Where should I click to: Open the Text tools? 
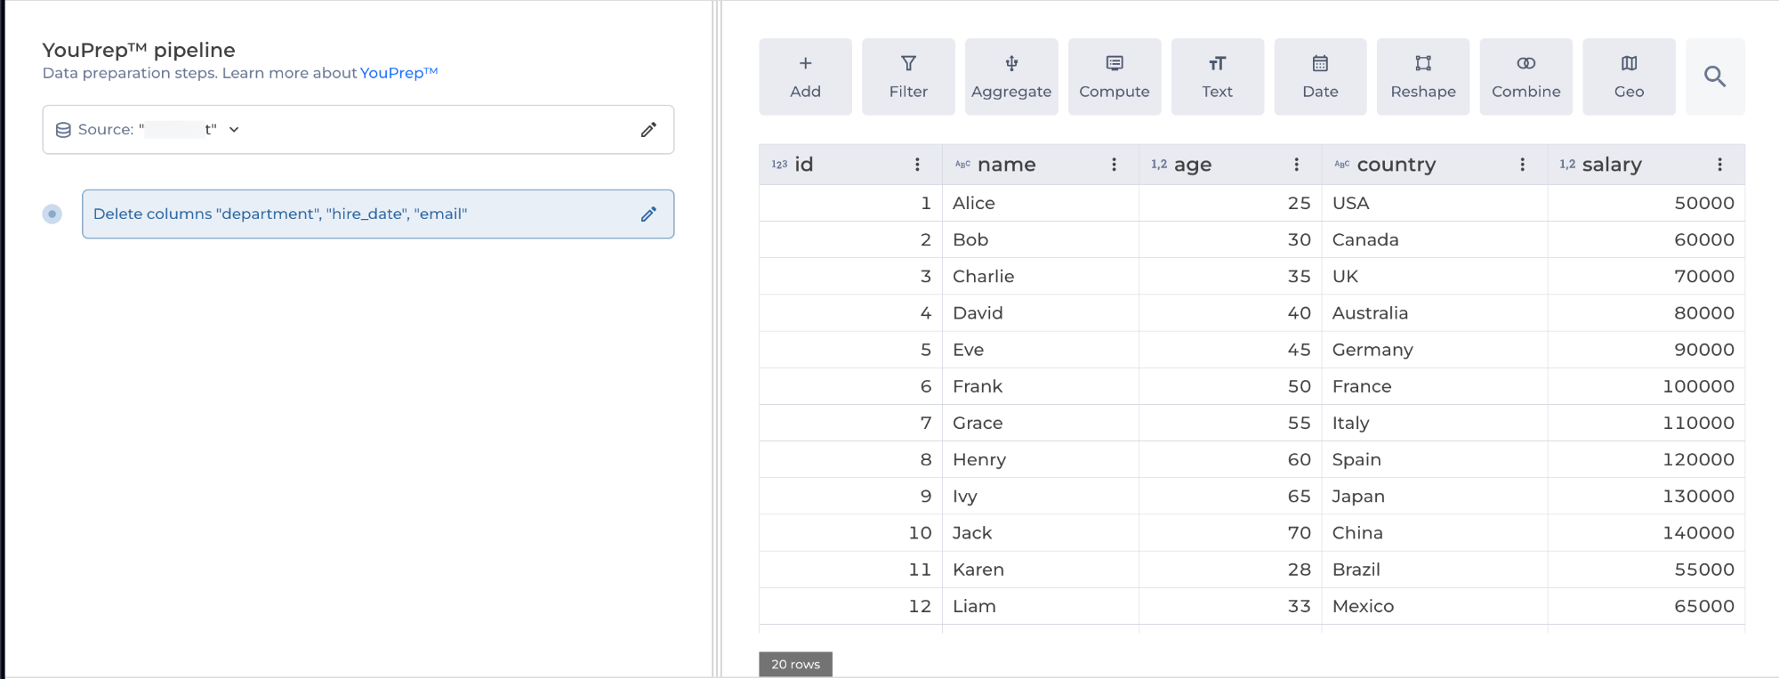[x=1217, y=77]
